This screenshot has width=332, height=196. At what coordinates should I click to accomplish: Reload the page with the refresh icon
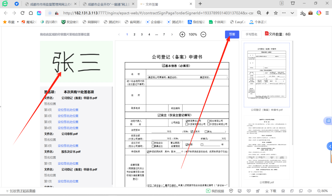pos(22,13)
